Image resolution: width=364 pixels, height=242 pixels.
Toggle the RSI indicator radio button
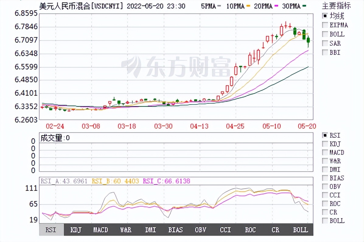324,135
